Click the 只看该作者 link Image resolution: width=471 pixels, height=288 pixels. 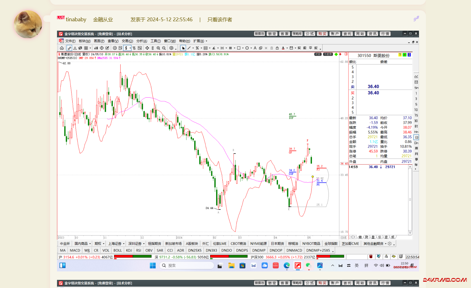[x=220, y=20]
